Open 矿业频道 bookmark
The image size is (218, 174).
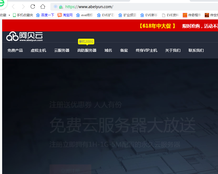(127, 15)
